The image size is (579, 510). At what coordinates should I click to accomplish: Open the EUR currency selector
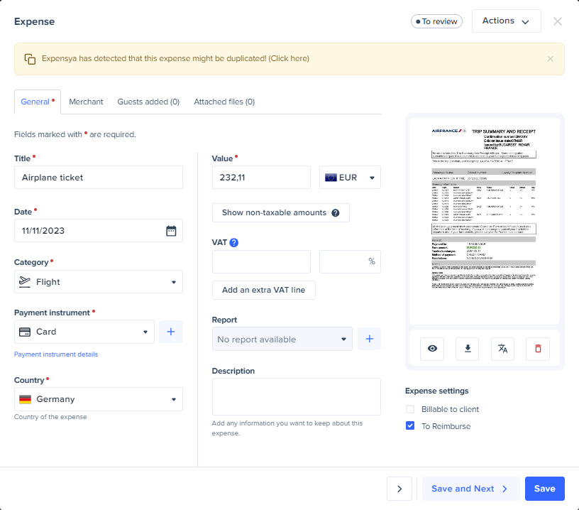coord(350,177)
